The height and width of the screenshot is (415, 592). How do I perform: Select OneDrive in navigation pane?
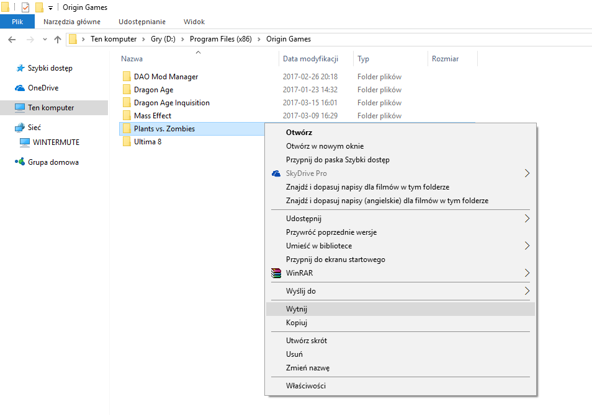click(x=43, y=88)
